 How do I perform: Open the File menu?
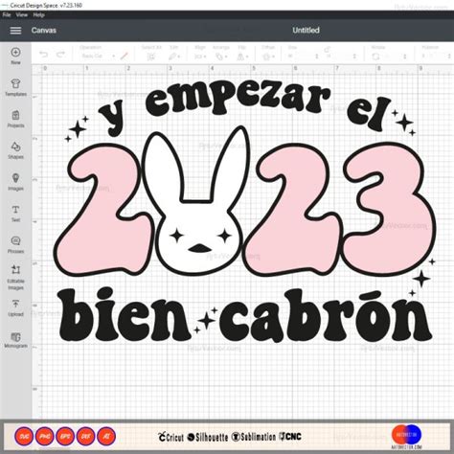[7, 14]
